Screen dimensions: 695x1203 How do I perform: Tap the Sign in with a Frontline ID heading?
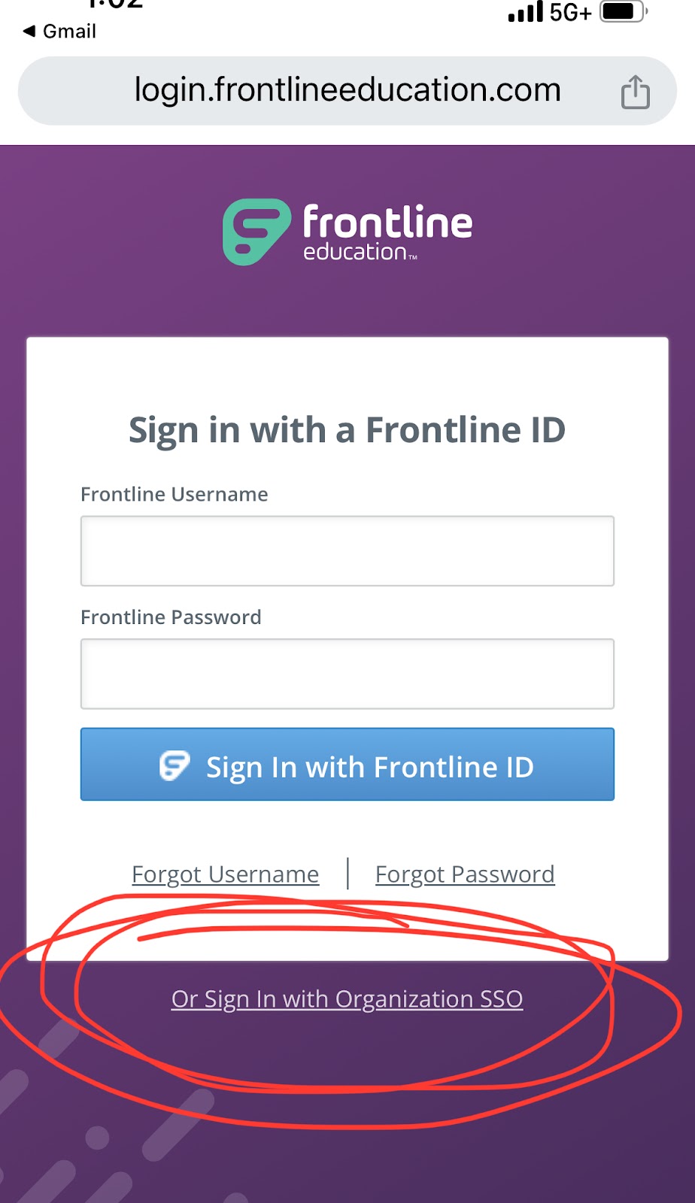[x=347, y=431]
